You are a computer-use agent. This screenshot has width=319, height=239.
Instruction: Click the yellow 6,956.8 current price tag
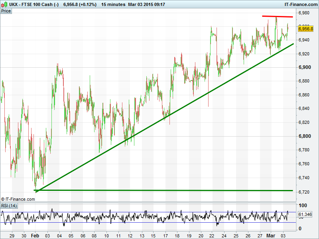305,28
